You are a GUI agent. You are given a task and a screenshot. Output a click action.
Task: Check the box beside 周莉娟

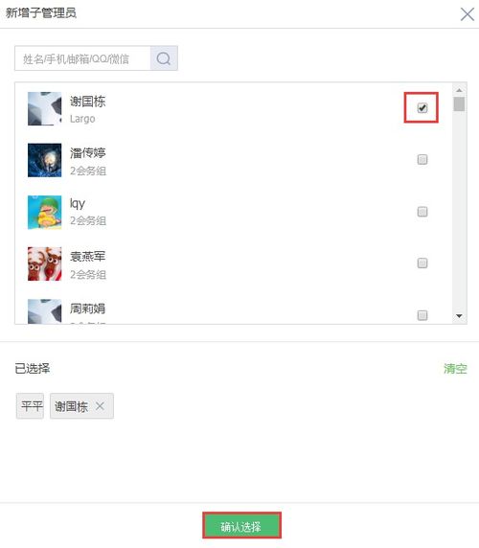[422, 315]
